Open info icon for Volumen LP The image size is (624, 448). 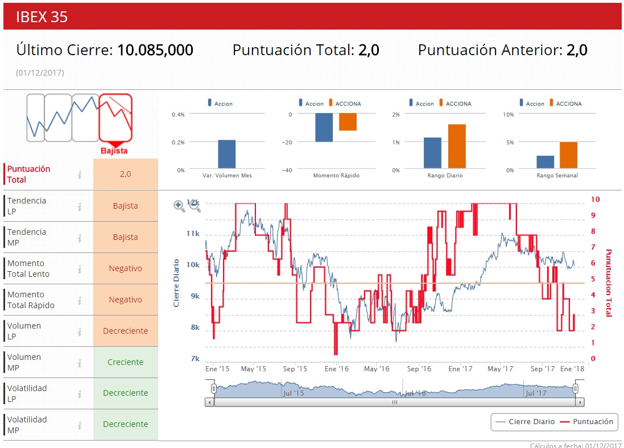tap(80, 331)
